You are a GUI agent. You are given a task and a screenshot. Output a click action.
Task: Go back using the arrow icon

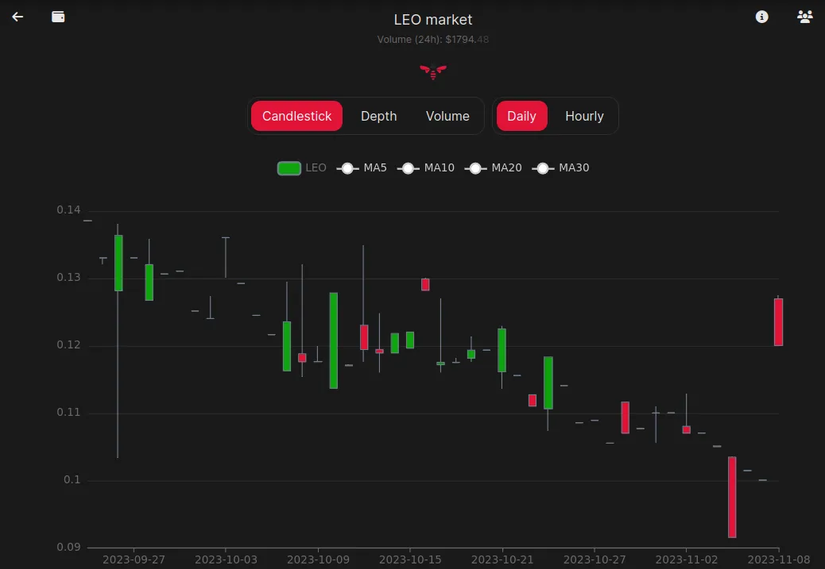click(x=17, y=17)
